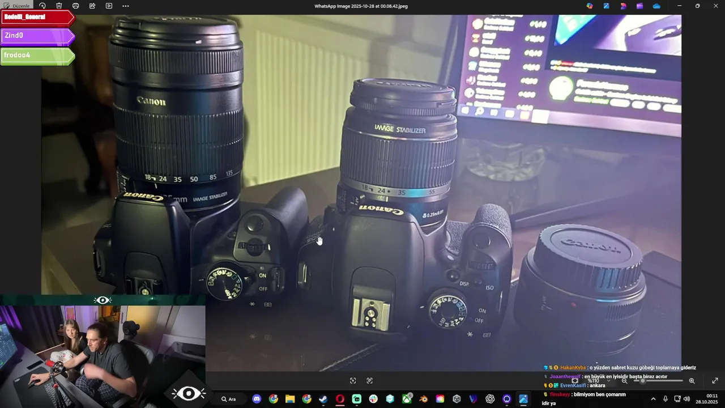Start slideshow with the play icon
Viewport: 725px width, 408px height.
[x=109, y=6]
